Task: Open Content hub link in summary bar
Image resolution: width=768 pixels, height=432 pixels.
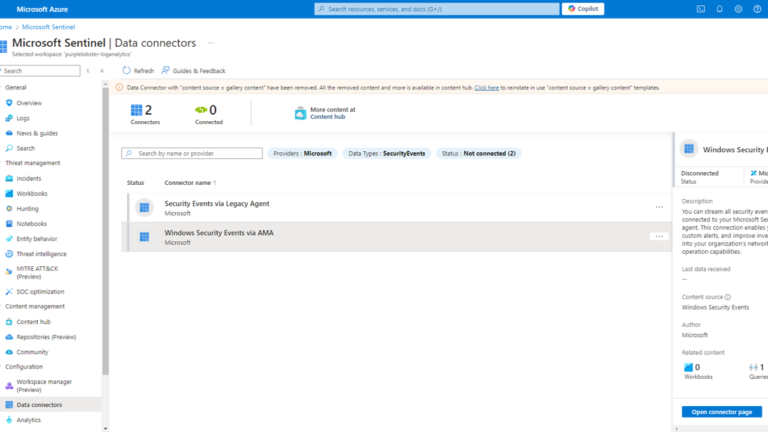Action: tap(328, 117)
